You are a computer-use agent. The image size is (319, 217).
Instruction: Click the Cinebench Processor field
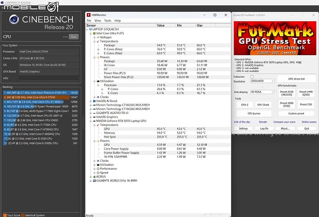pos(49,51)
